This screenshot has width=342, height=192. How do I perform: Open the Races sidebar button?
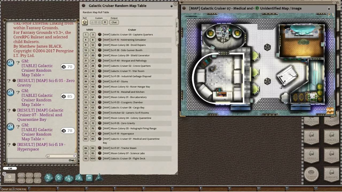point(332,137)
